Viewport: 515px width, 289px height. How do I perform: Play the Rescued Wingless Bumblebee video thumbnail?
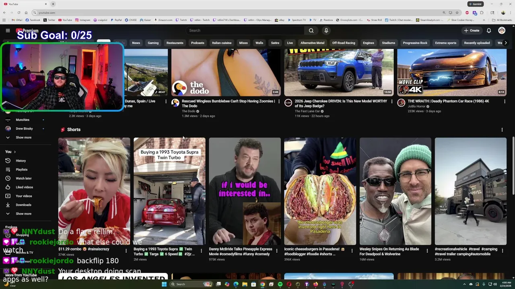226,72
